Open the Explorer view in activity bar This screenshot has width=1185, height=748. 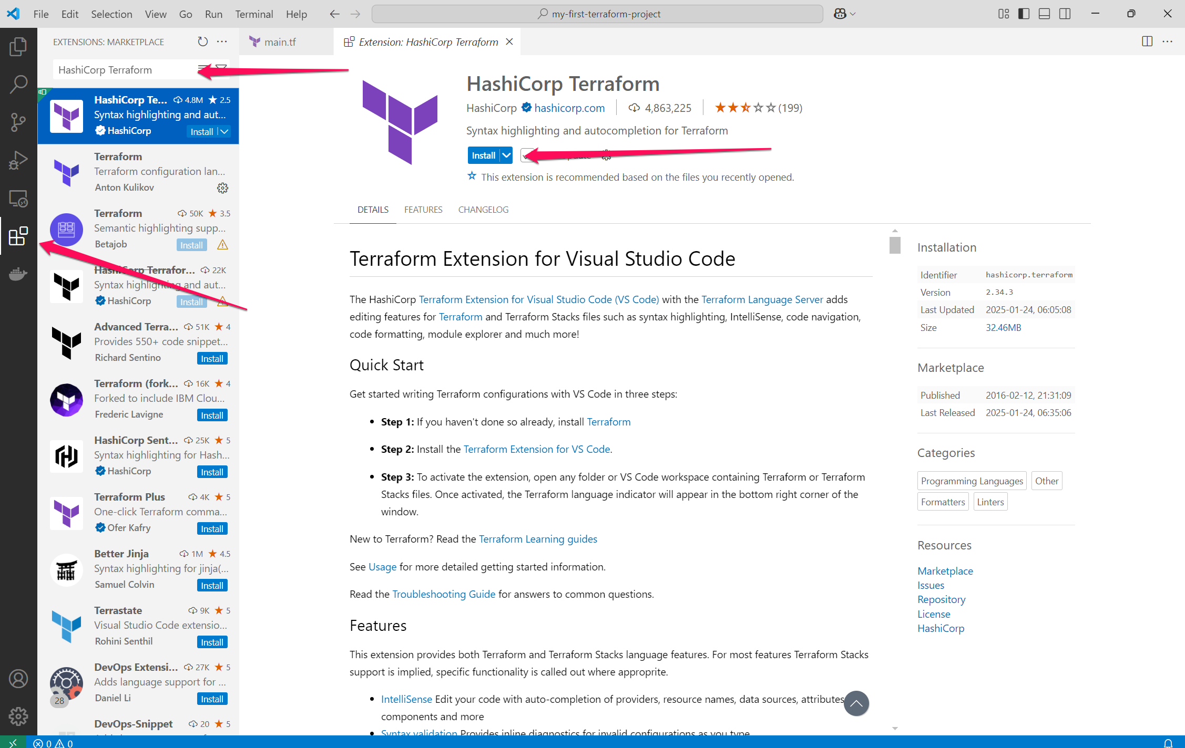click(18, 46)
